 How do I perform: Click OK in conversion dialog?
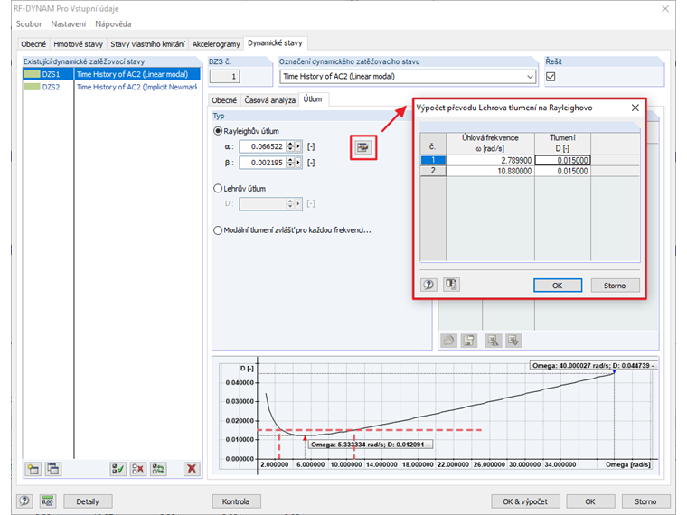[558, 286]
